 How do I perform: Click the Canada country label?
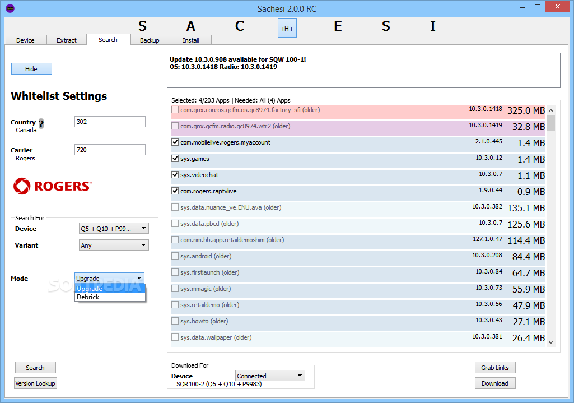tap(26, 130)
